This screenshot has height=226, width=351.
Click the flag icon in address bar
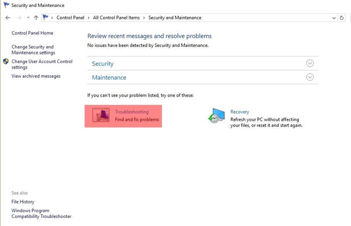point(46,17)
